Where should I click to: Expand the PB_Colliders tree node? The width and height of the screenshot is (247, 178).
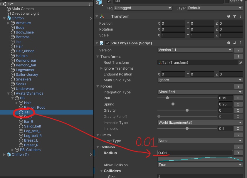[13, 150]
